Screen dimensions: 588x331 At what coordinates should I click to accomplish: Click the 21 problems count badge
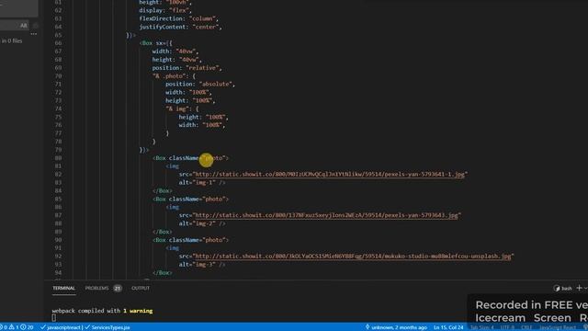pyautogui.click(x=118, y=288)
